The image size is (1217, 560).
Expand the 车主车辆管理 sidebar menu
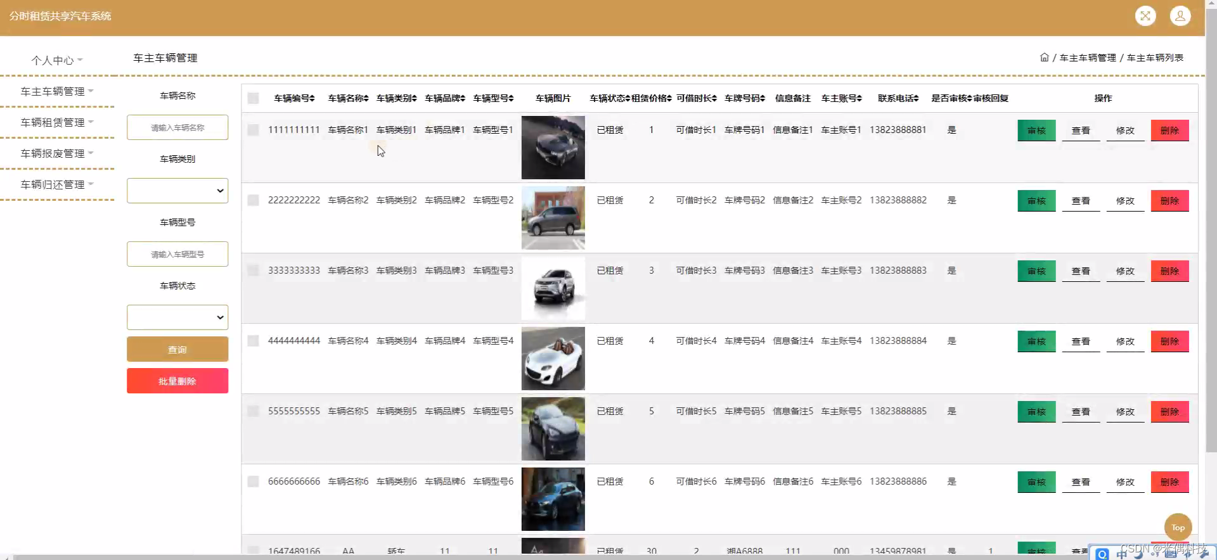[57, 91]
